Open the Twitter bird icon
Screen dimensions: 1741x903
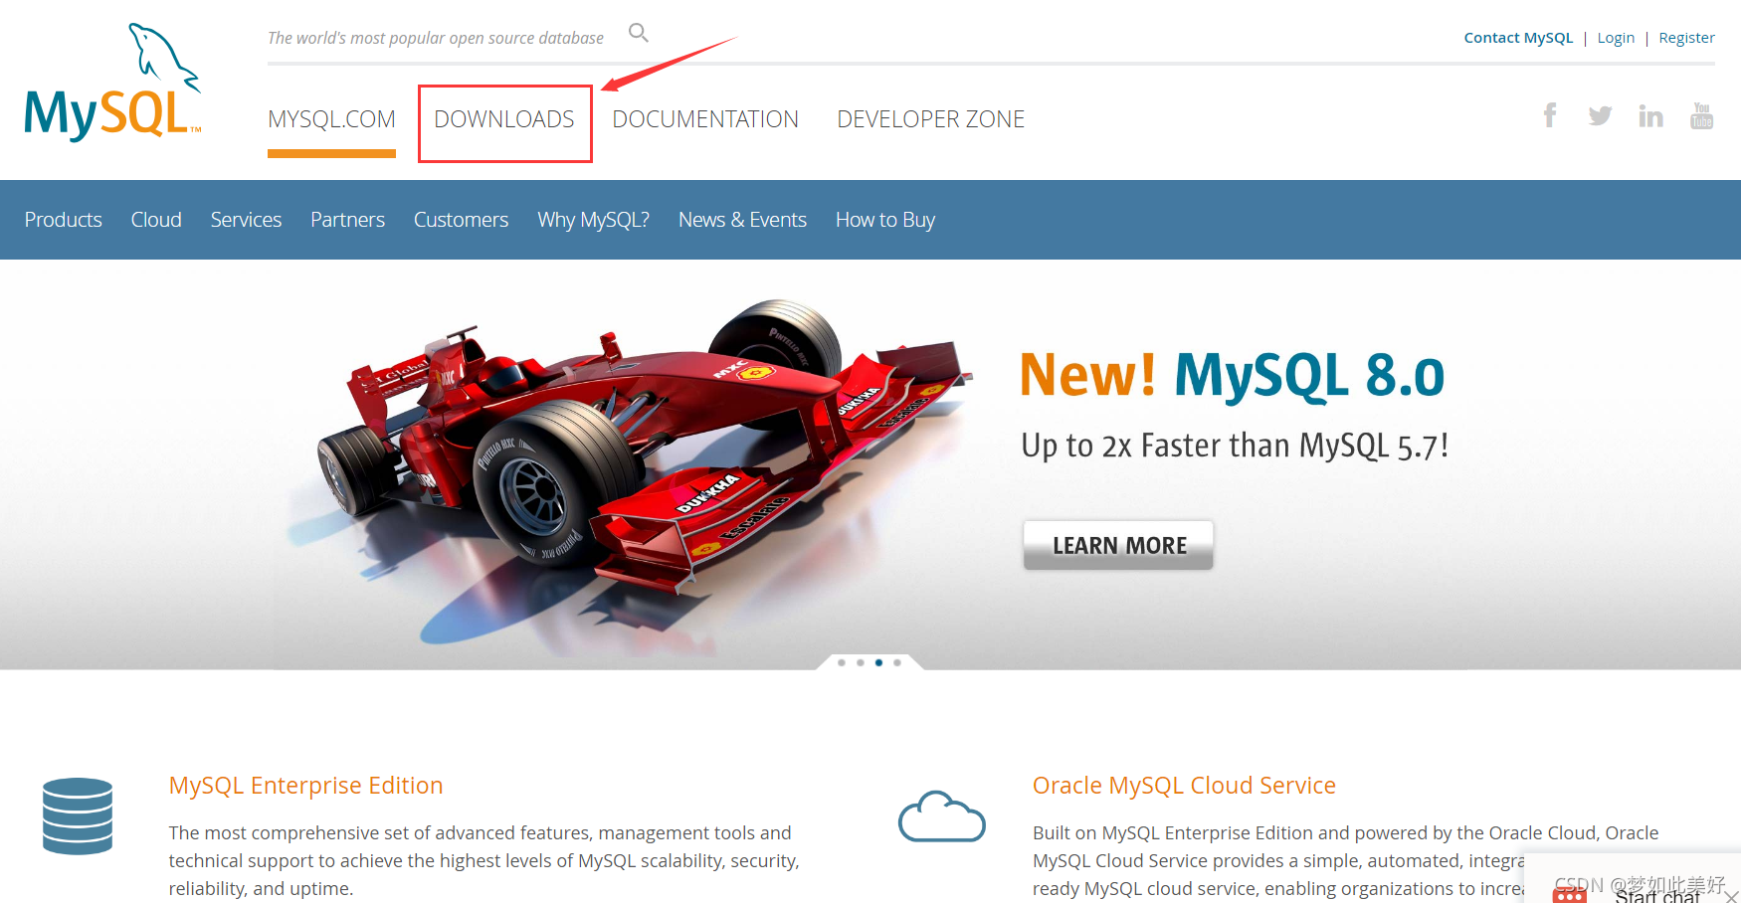[x=1601, y=116]
